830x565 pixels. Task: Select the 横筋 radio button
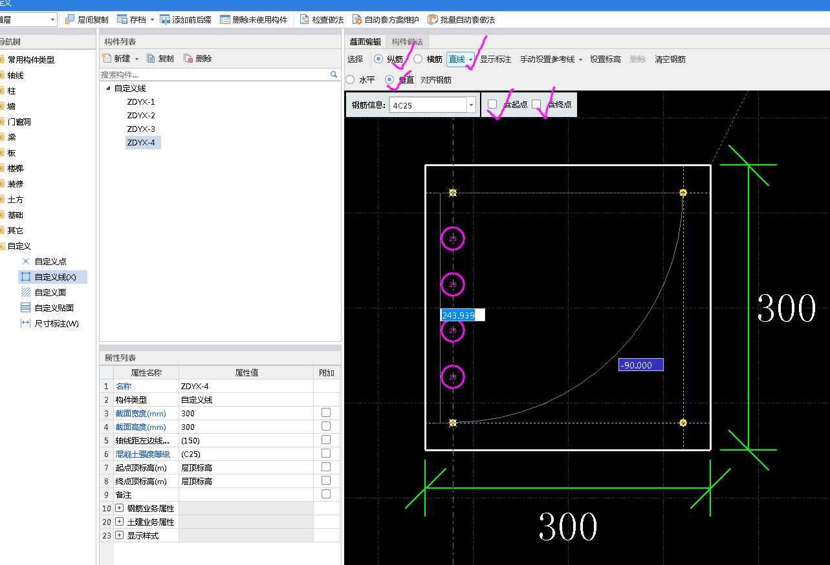coord(418,59)
